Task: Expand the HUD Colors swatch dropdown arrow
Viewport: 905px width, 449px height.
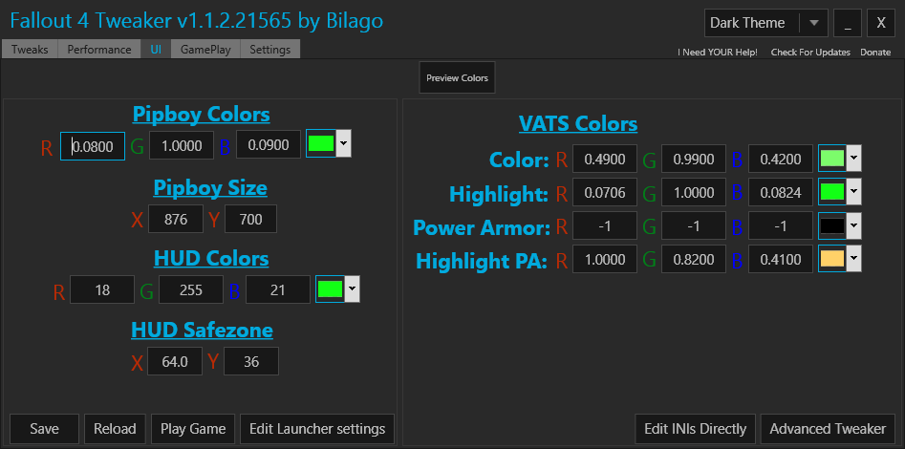Action: tap(353, 289)
